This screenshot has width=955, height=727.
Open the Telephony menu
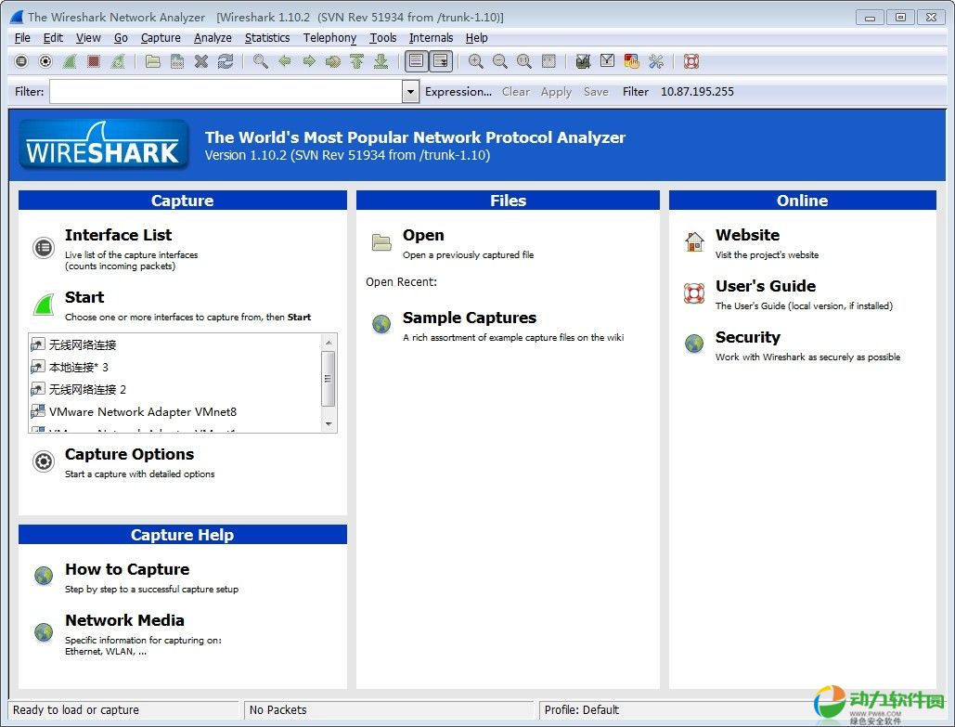pos(329,38)
